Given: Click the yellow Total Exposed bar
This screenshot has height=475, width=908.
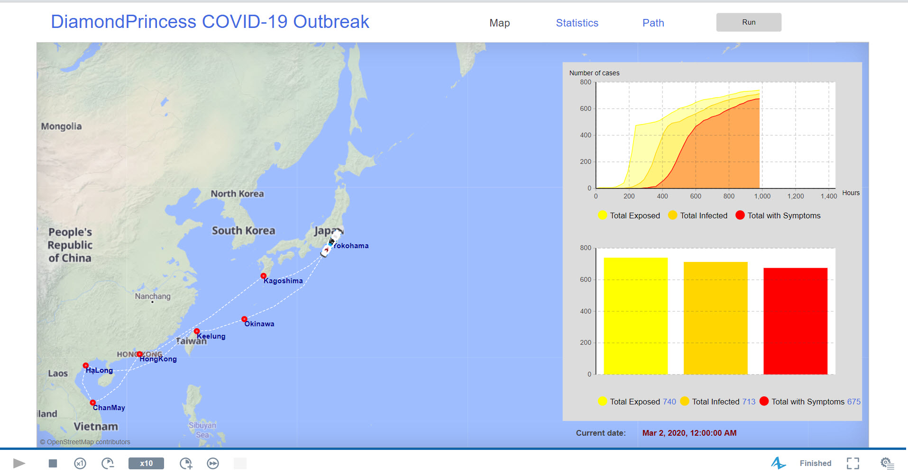Looking at the screenshot, I should [x=635, y=316].
